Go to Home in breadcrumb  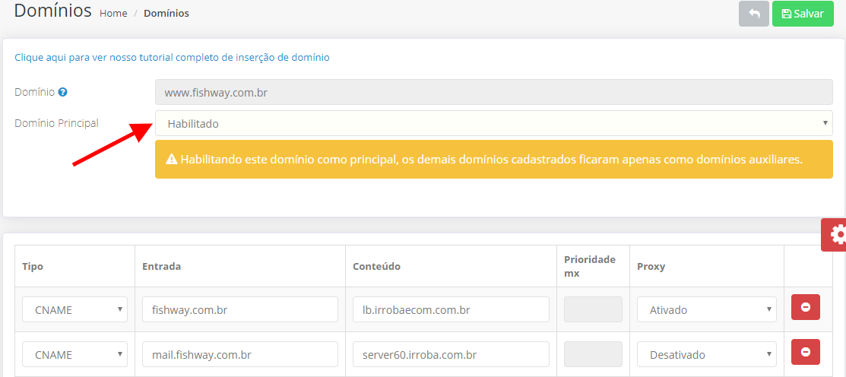(113, 14)
